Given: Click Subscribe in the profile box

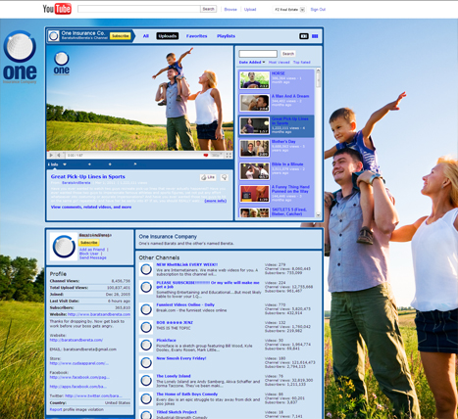Looking at the screenshot, I should [89, 243].
